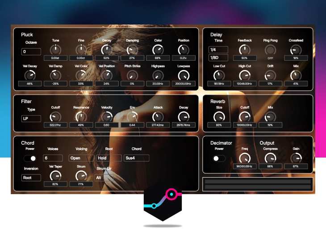Open the Chord Voices dropdown
Viewport: 326px width, 241px height.
[x=53, y=158]
